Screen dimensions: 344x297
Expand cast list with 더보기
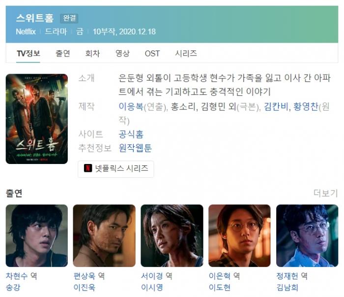coord(325,193)
